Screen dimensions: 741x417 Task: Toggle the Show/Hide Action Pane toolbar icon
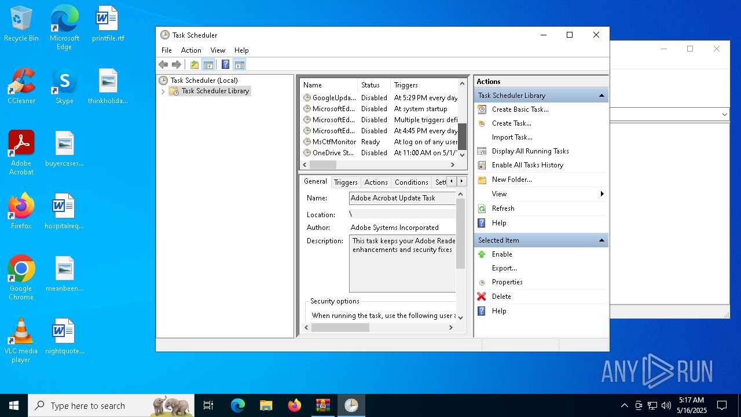[240, 64]
